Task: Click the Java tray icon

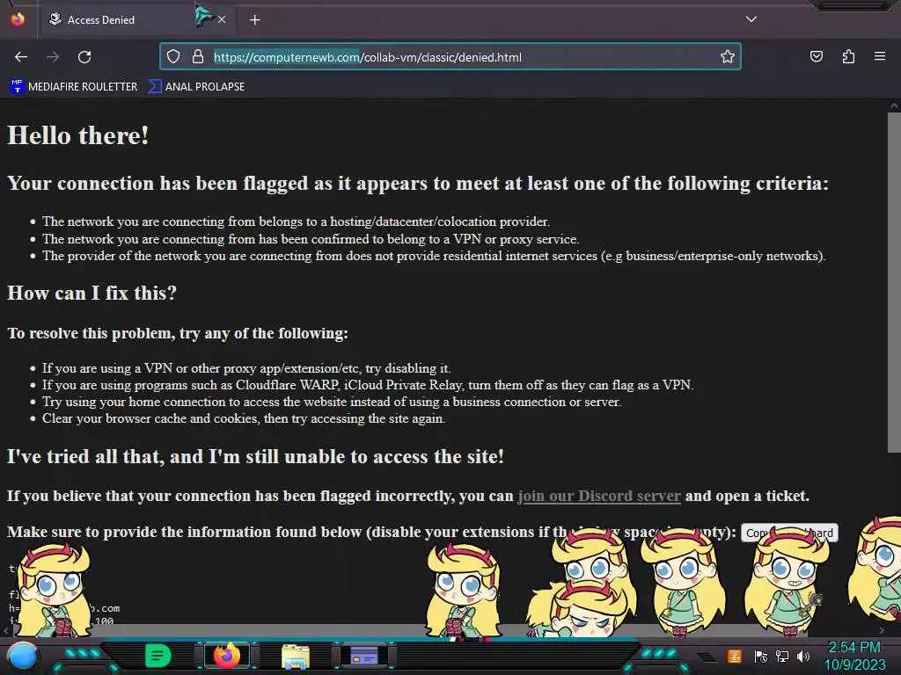Action: (x=734, y=656)
